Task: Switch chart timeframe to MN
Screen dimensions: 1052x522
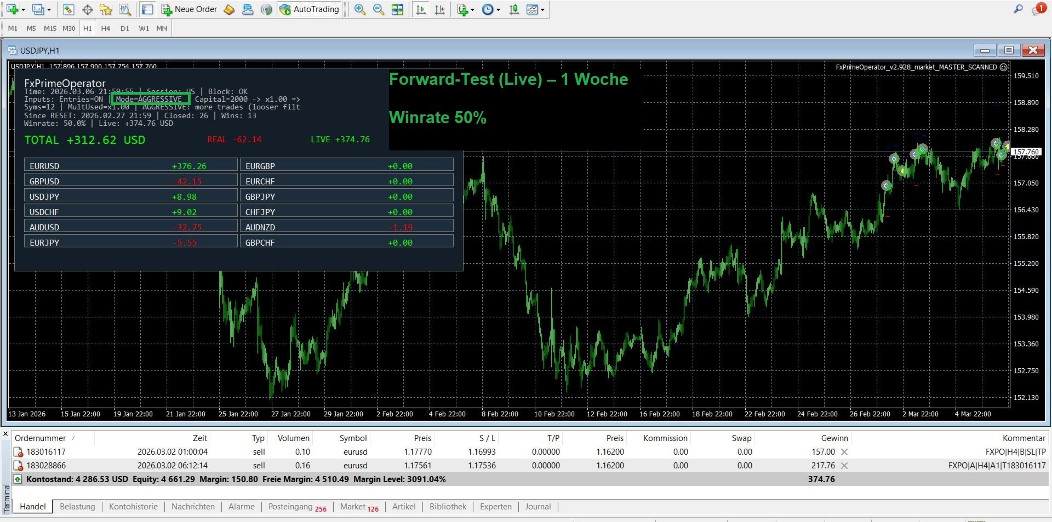Action: click(162, 28)
